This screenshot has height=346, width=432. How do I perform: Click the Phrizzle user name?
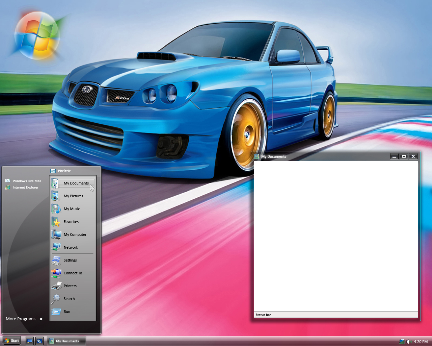(x=64, y=171)
